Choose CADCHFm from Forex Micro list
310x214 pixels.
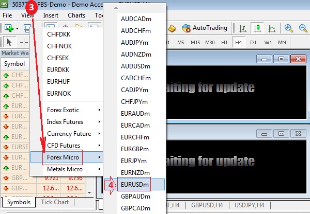(134, 78)
